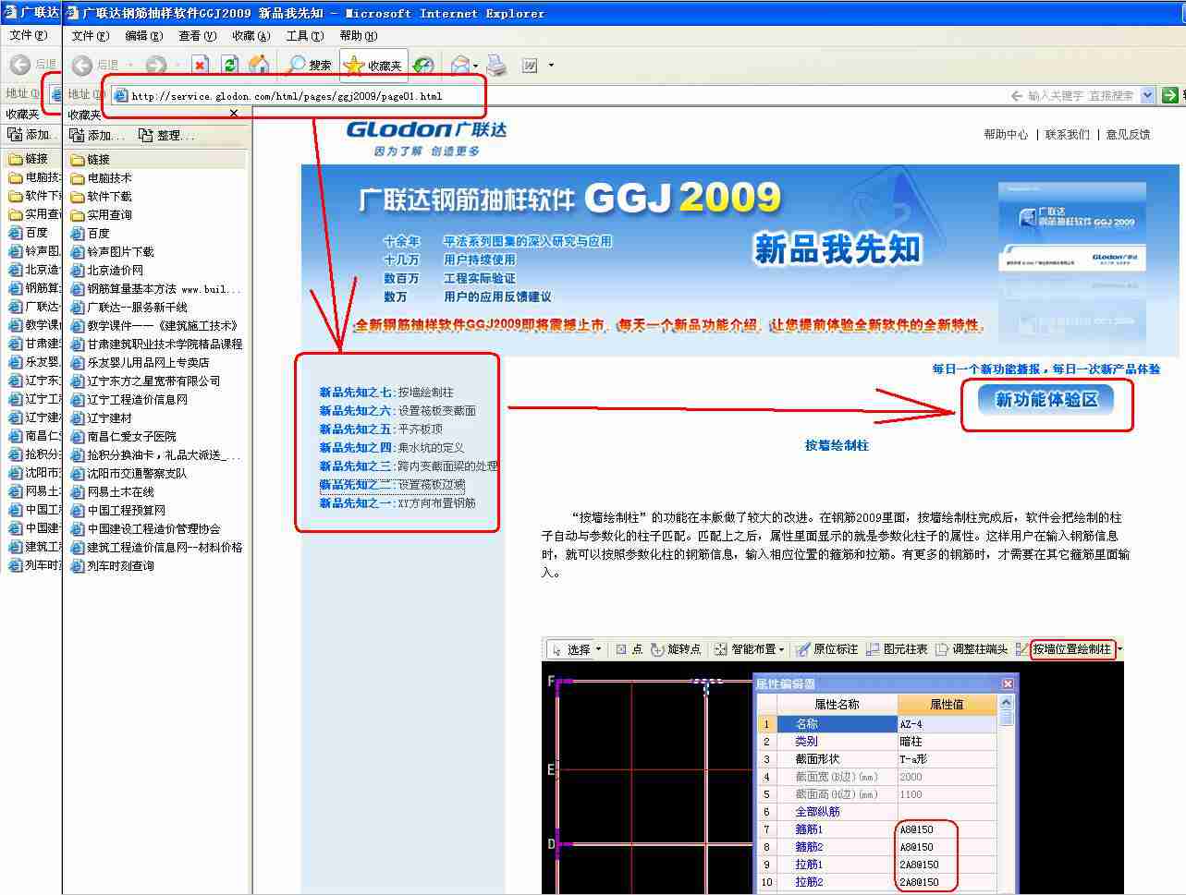This screenshot has height=895, width=1186.
Task: Open the 编辑(E) menu
Action: (x=143, y=35)
